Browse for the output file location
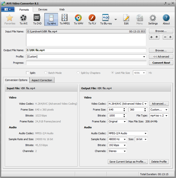Image resolution: width=176 pixels, height=178 pixels. tap(161, 50)
